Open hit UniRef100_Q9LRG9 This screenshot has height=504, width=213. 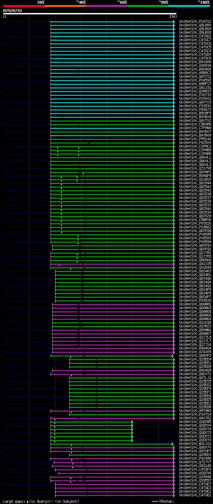pos(195,29)
